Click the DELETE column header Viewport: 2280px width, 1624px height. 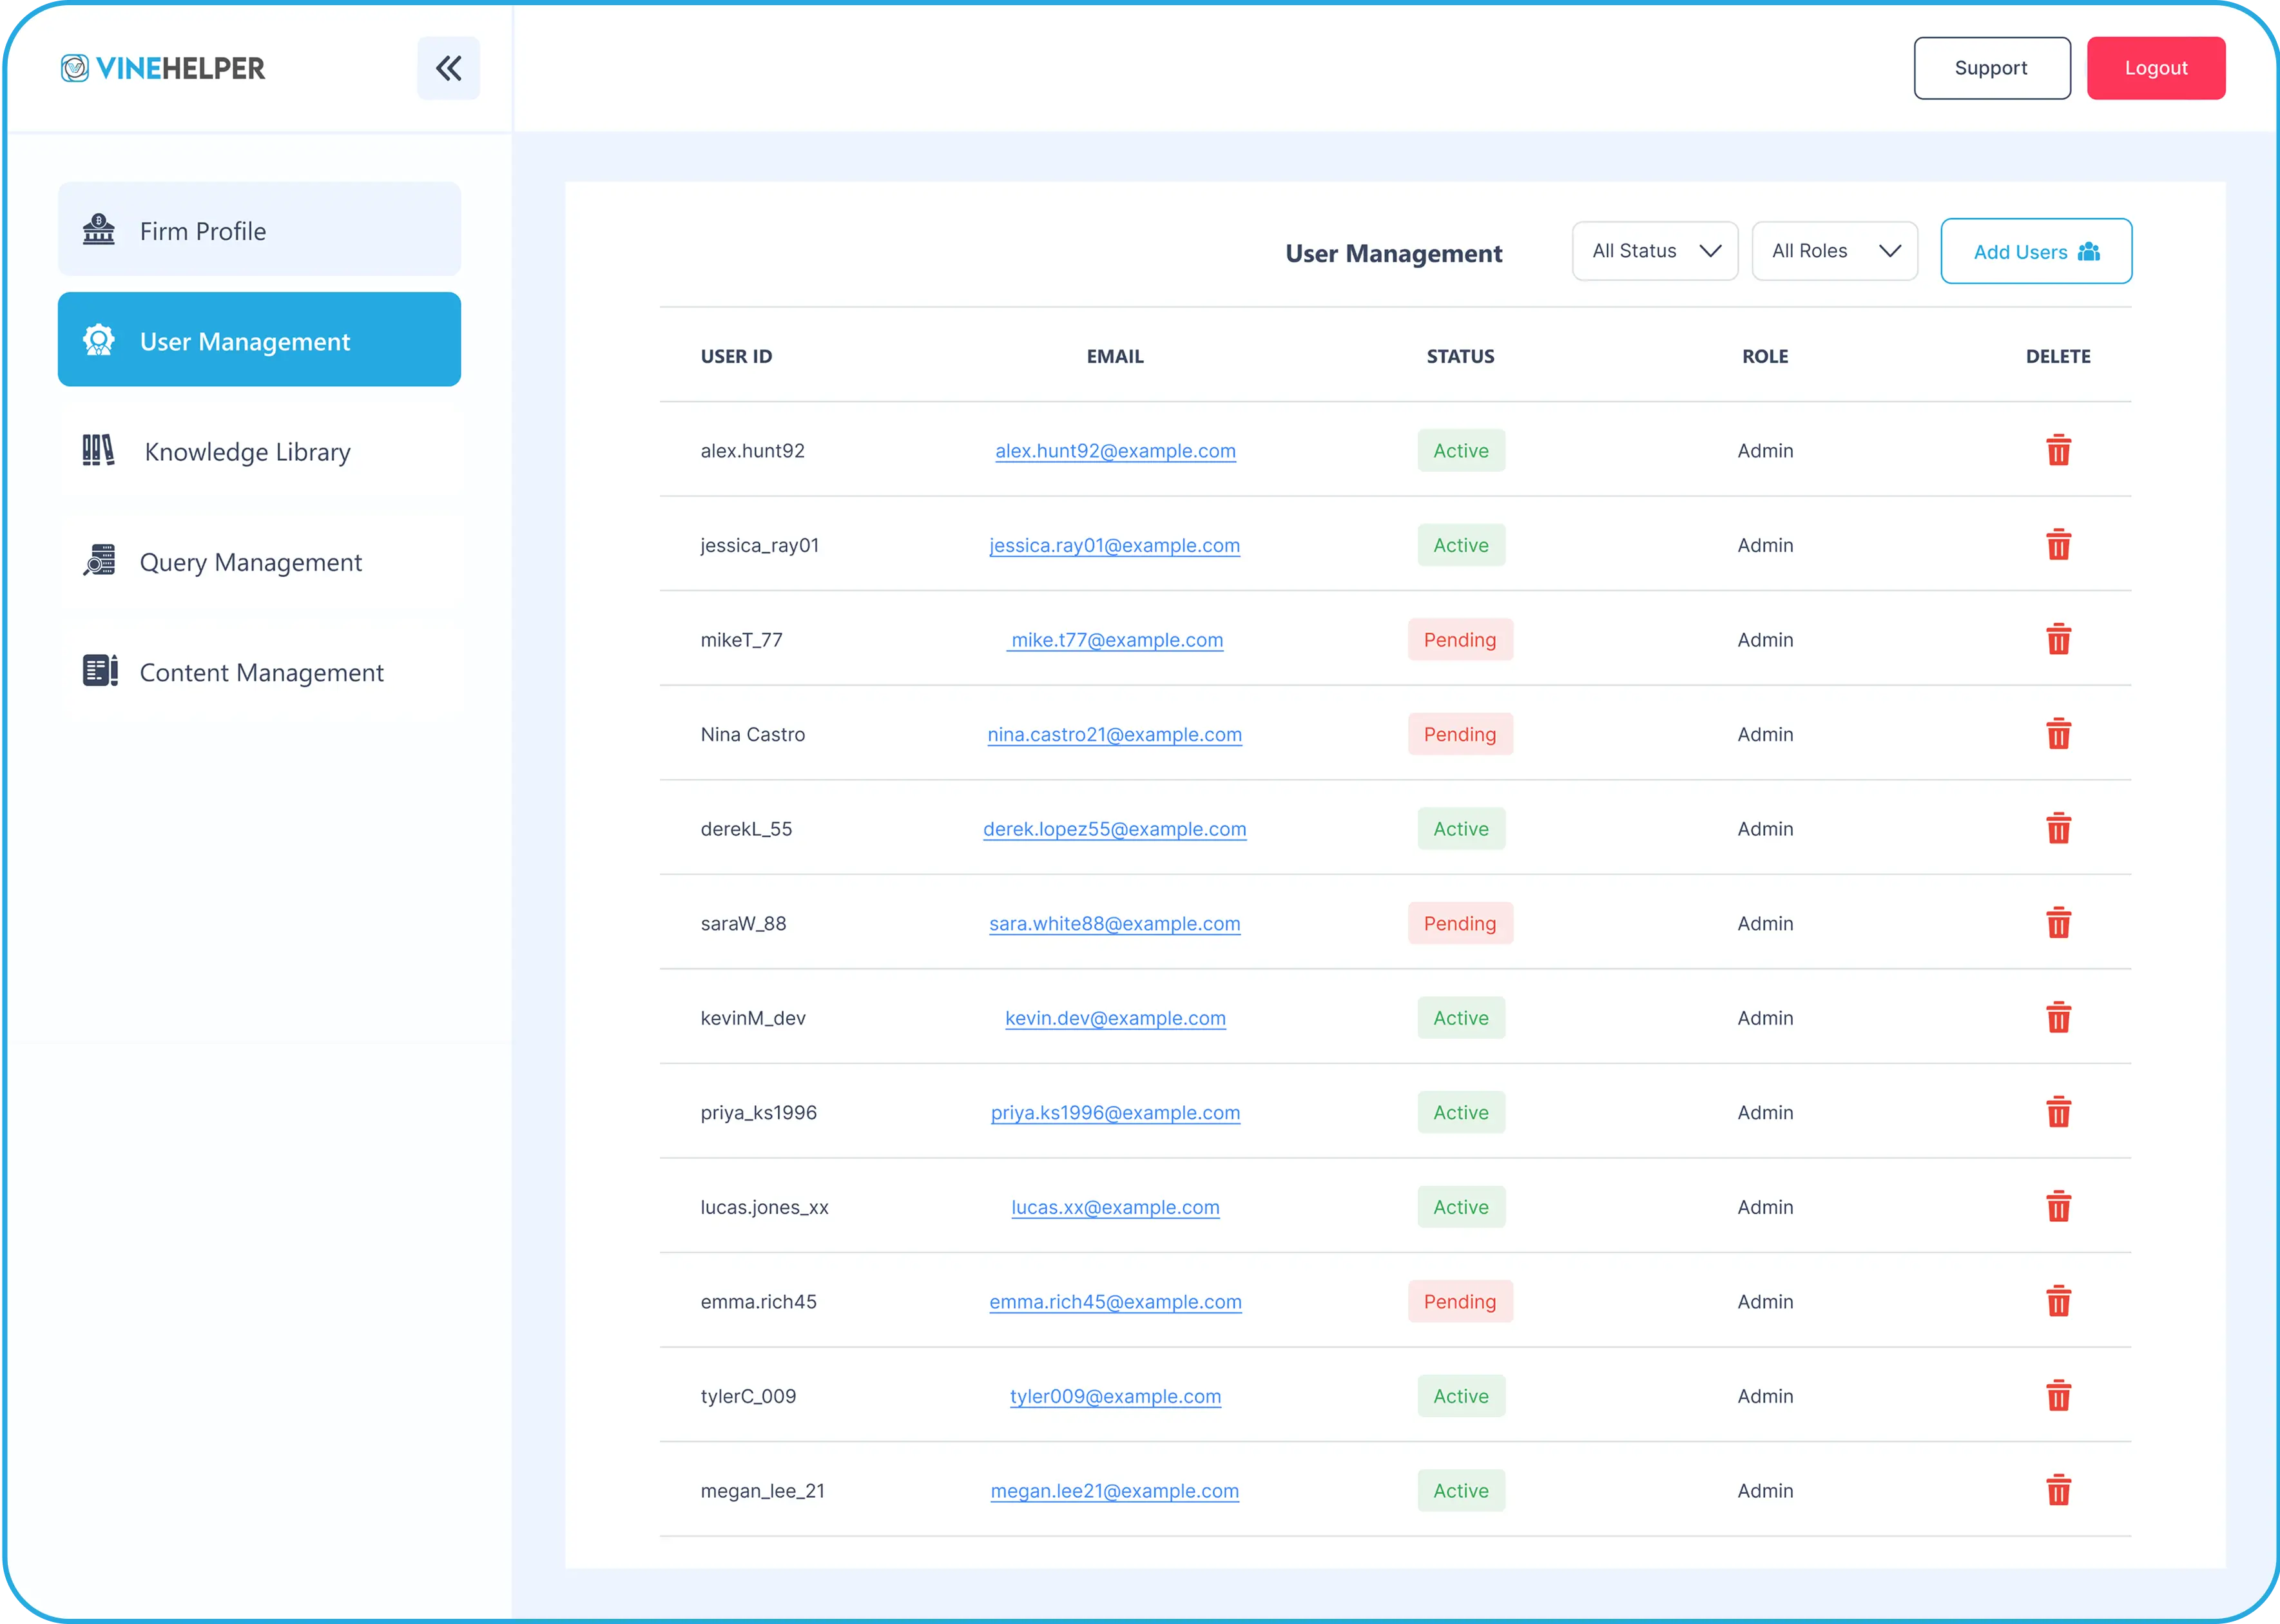(2058, 356)
